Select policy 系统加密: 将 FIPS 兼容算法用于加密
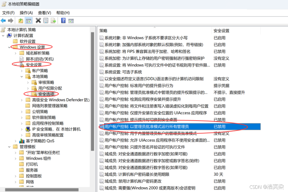This screenshot has height=192, width=288. [x=147, y=52]
